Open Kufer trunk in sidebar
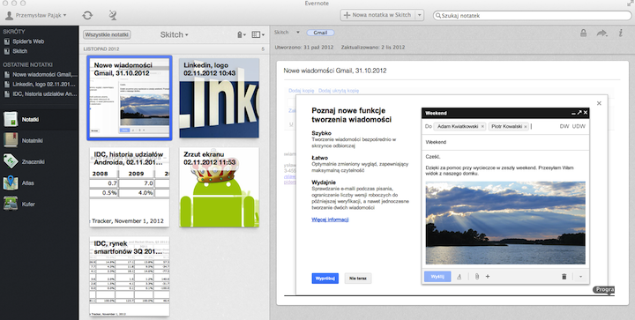Viewport: 635px width, 320px height. coord(39,204)
